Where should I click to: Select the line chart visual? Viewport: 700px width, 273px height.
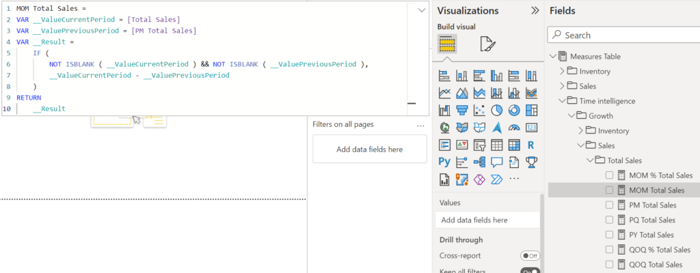pos(444,93)
